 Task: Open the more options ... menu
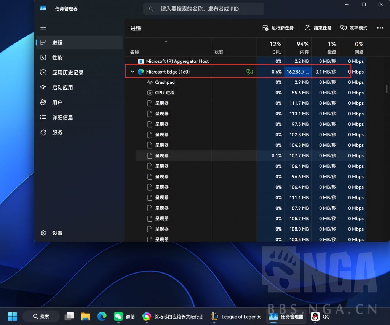click(380, 27)
